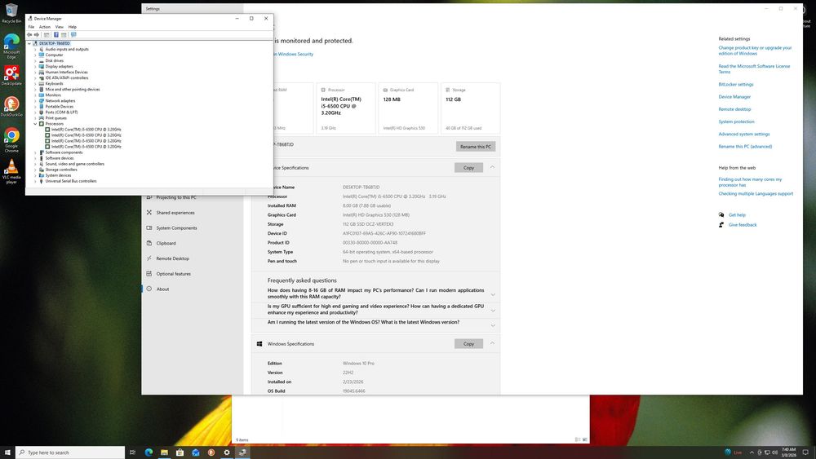
Task: Select Optional features in Settings sidebar
Action: click(173, 274)
